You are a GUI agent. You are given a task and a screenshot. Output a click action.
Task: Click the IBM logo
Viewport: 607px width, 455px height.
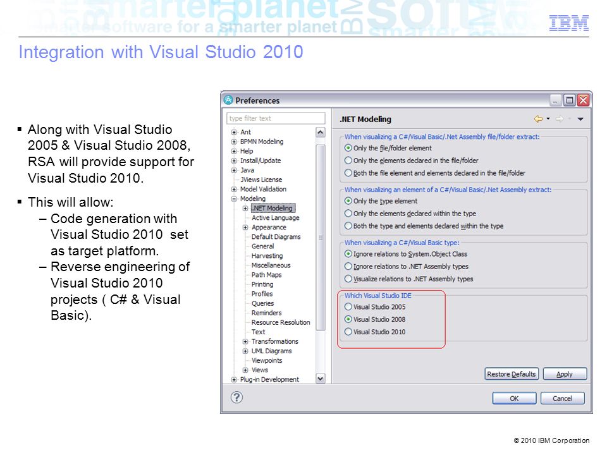tap(568, 23)
